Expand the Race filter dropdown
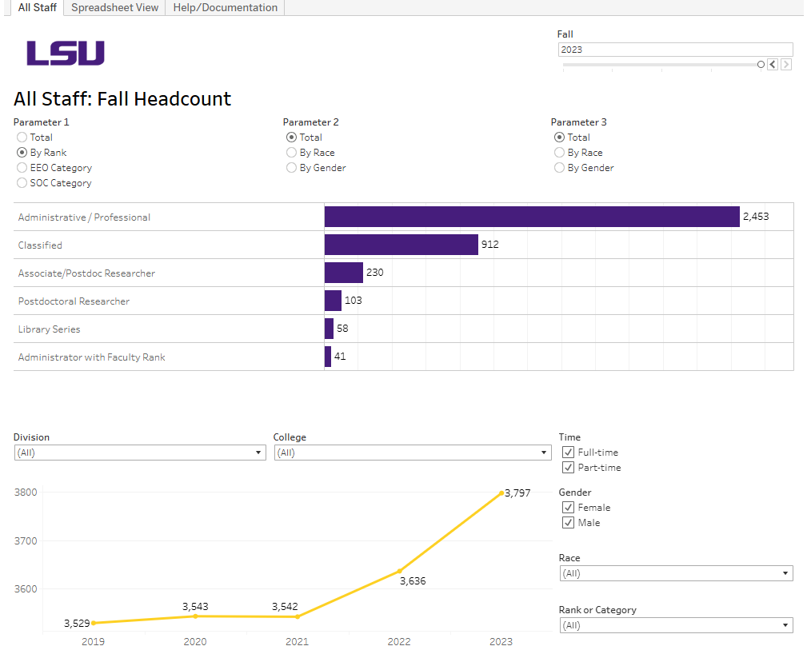This screenshot has height=662, width=807. click(785, 572)
